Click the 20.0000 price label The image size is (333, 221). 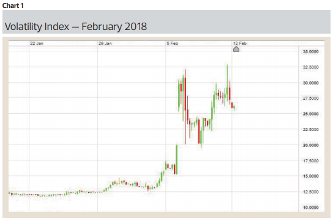click(x=311, y=145)
